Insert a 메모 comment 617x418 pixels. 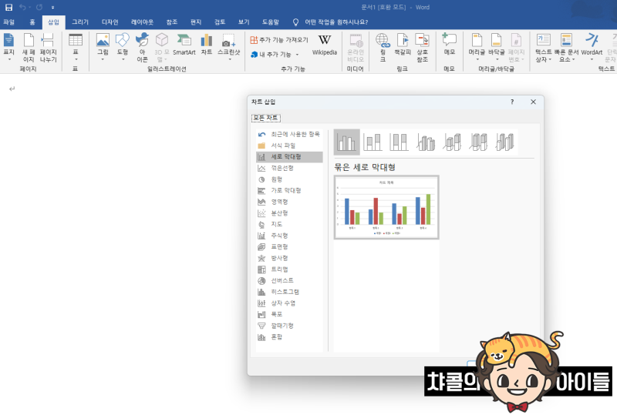449,45
